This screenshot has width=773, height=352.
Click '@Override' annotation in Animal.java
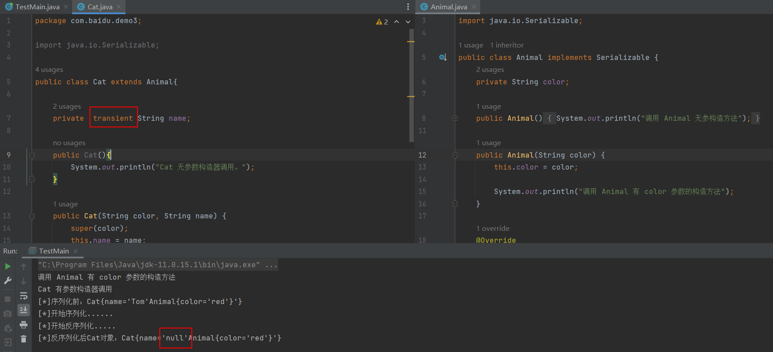coord(496,240)
